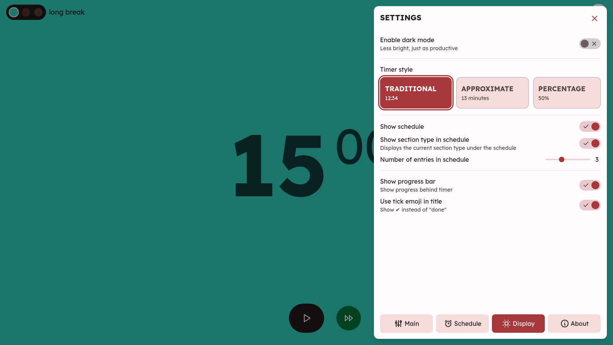613x345 pixels.
Task: Click the sliders icon on the Main tab
Action: 398,324
